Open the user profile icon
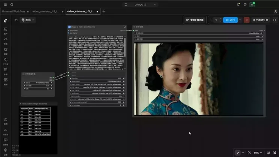Screen dimensions: 279x157 point(276,11)
